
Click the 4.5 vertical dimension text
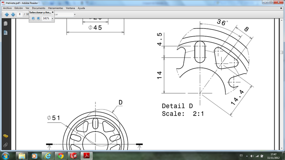[x=159, y=39]
